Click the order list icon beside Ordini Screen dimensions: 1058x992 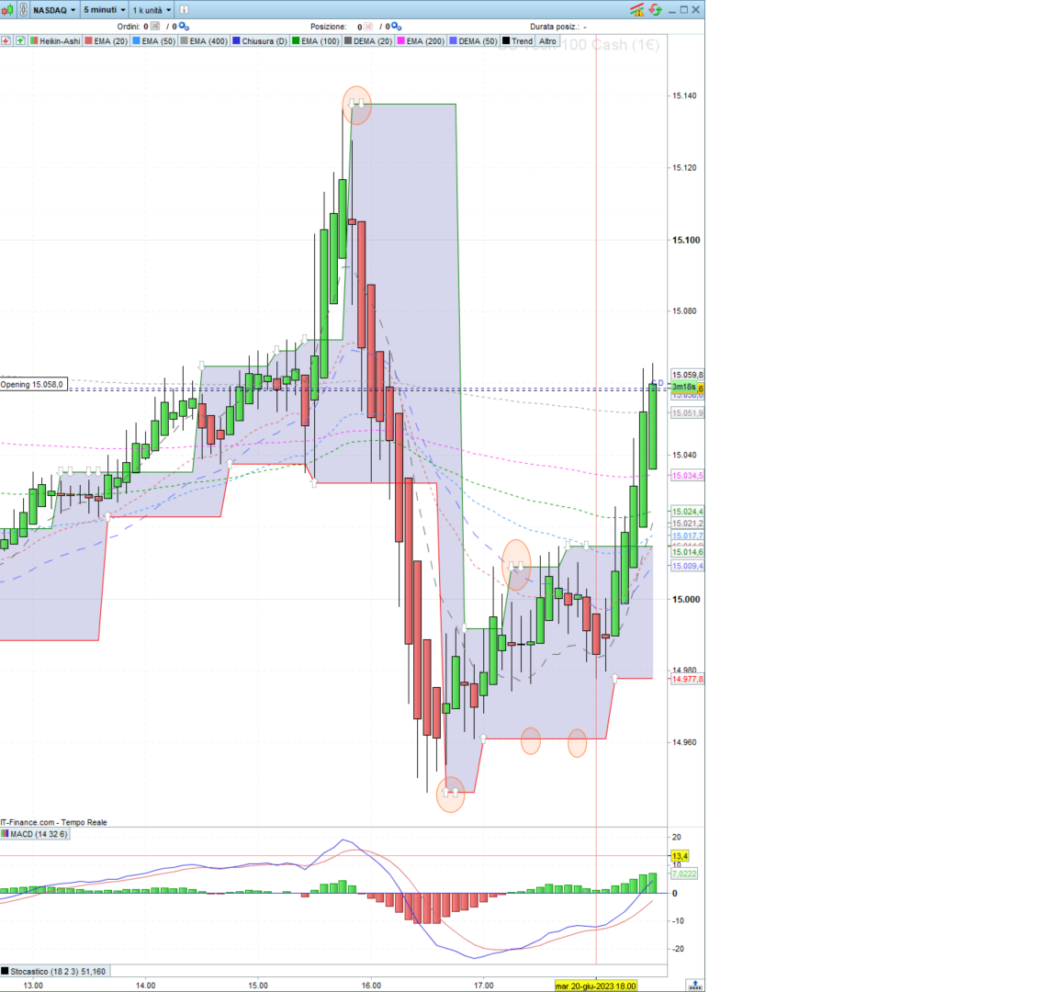click(155, 27)
